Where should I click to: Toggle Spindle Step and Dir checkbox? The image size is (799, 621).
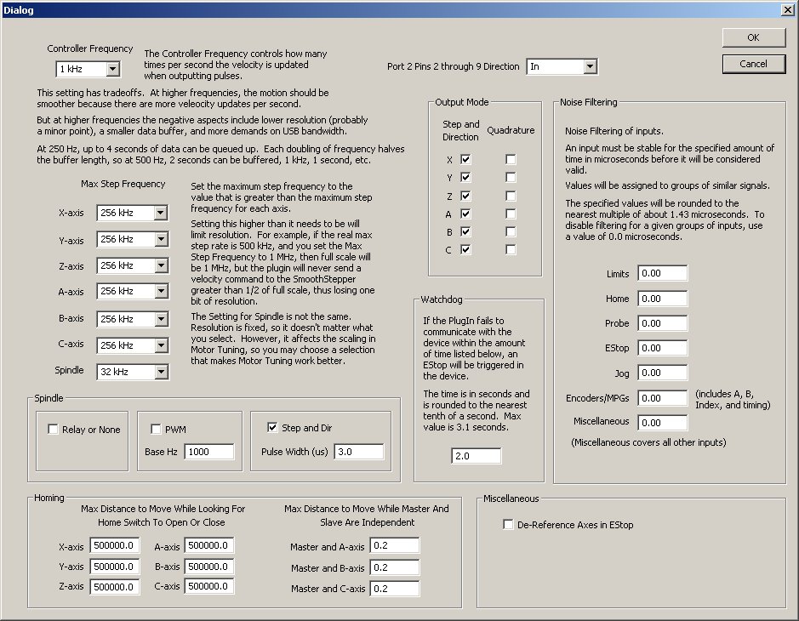coord(272,428)
